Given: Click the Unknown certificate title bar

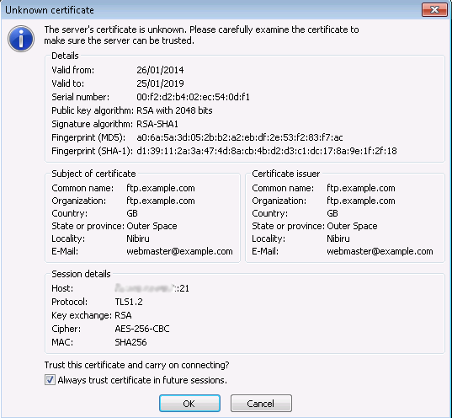Looking at the screenshot, I should (210, 10).
